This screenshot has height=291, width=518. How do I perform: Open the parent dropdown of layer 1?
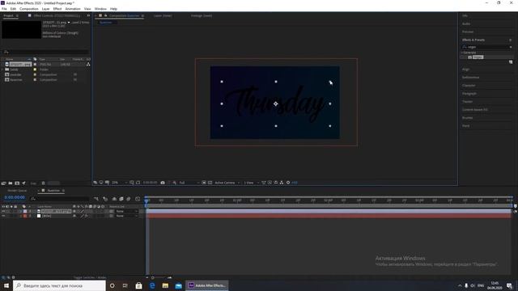[126, 211]
